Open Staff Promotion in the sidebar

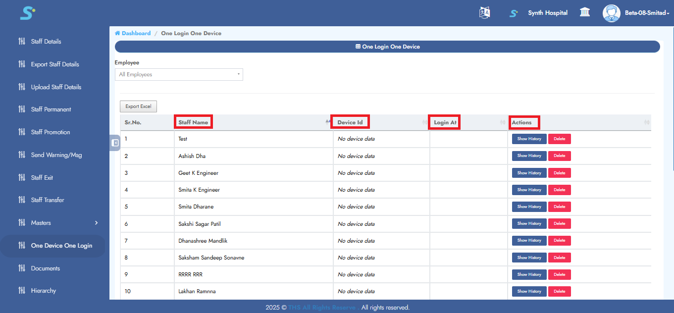pos(51,132)
